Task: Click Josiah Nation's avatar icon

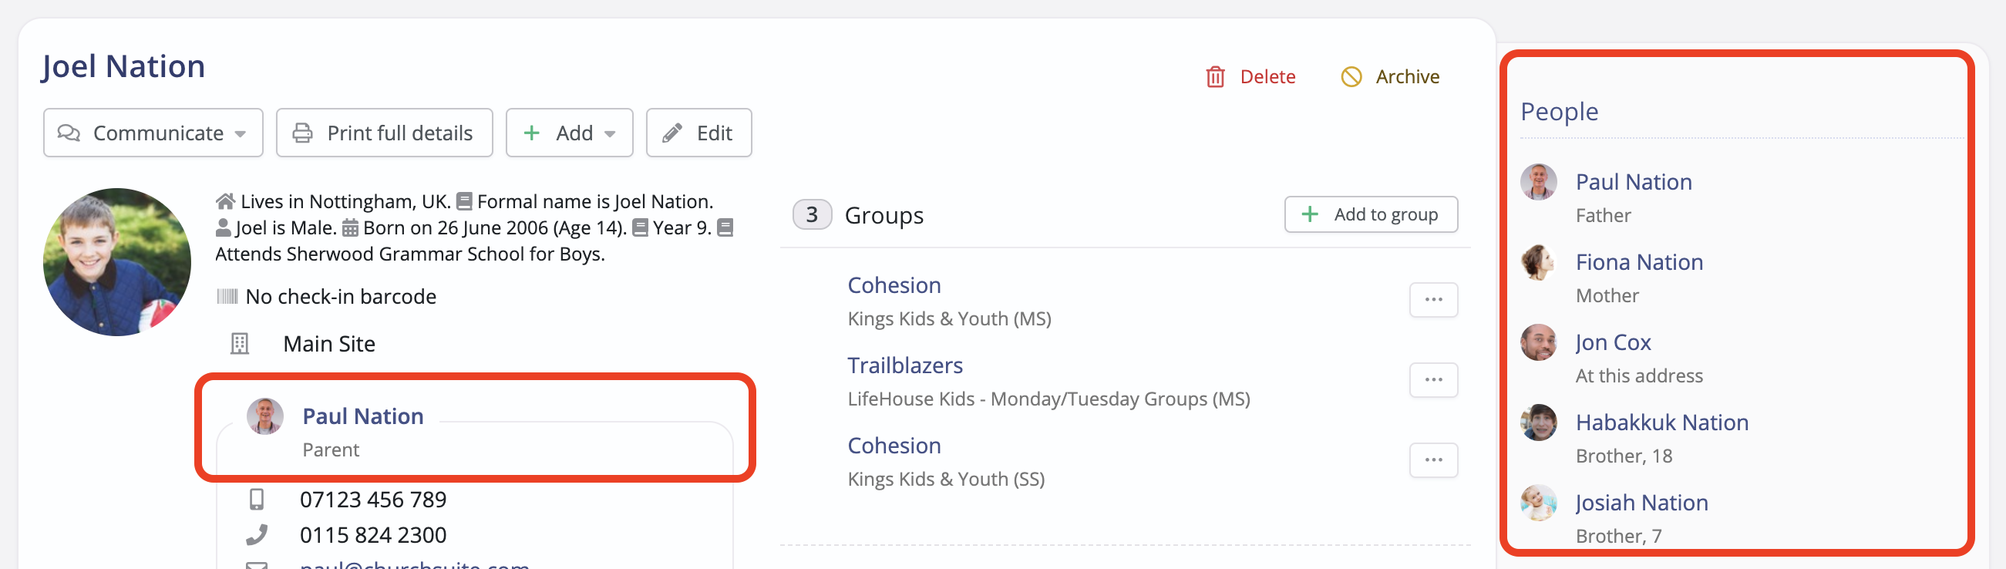Action: 1538,503
